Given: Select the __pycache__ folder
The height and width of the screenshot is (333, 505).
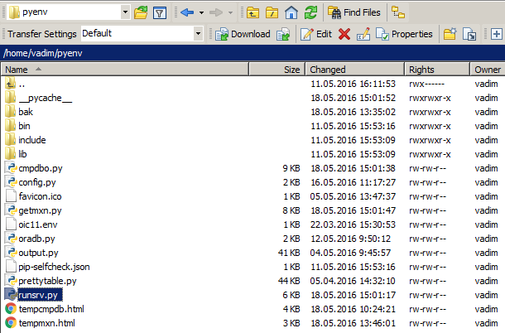Looking at the screenshot, I should coord(46,98).
